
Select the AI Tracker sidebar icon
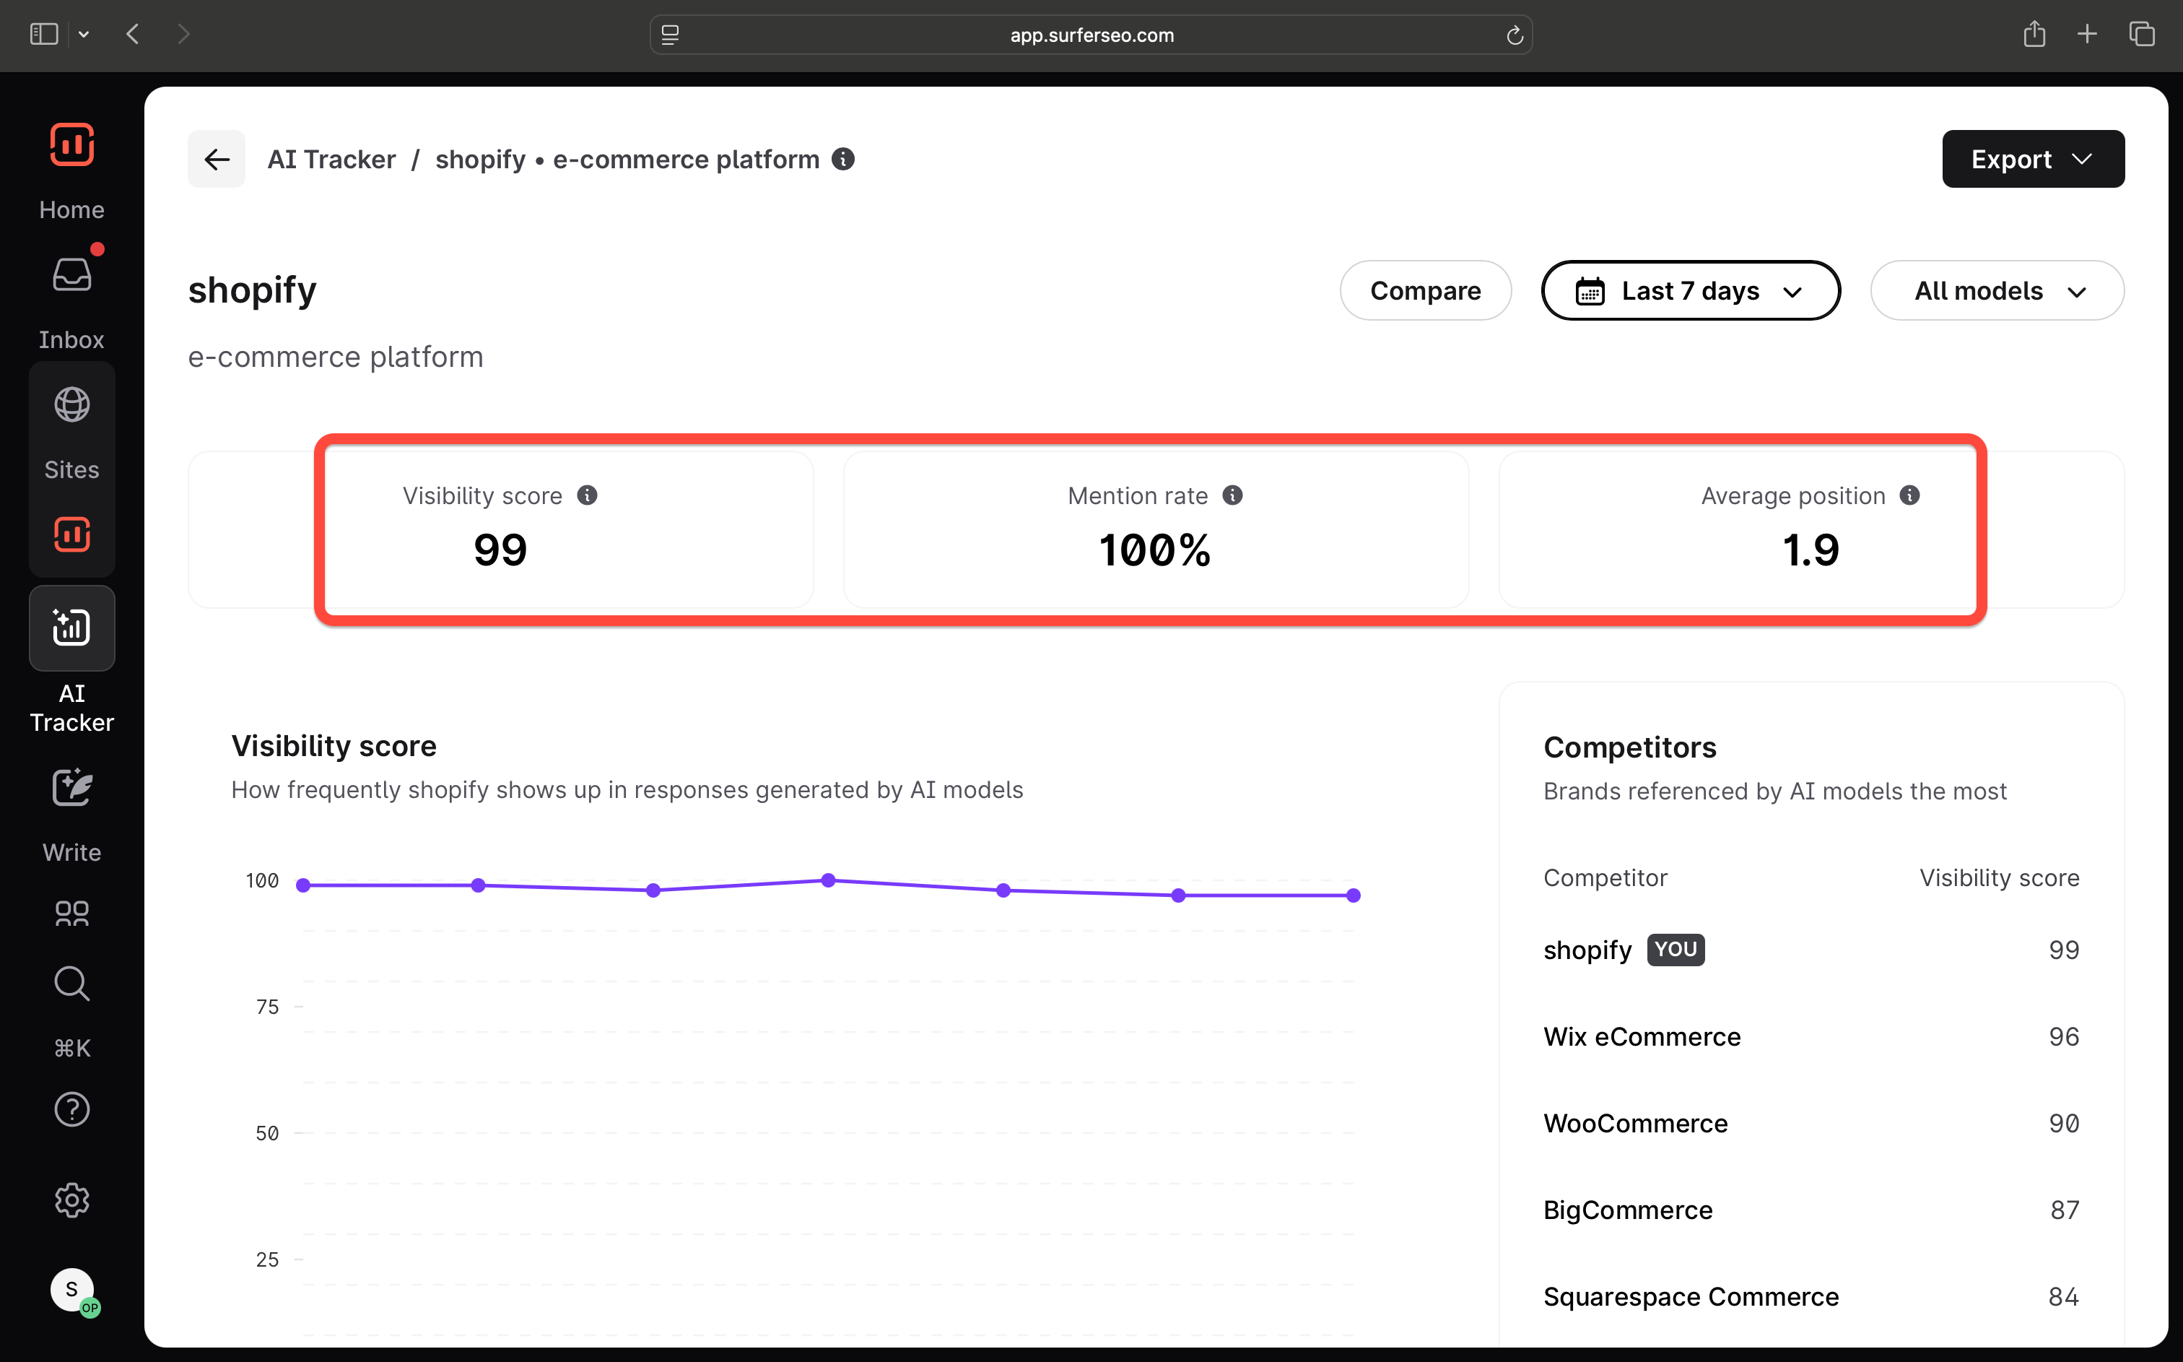coord(71,628)
